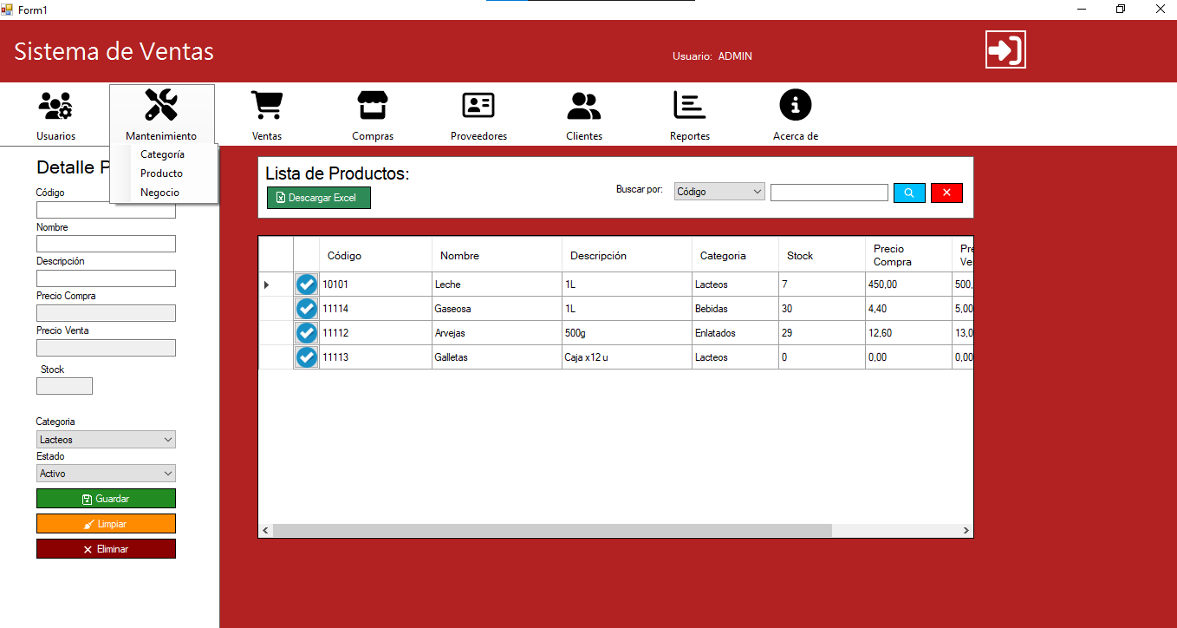Screen dimensions: 1177x628
Task: Select the check icon for Gaseosa row
Action: click(x=307, y=309)
